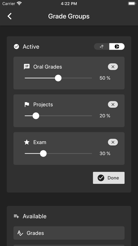Click the Oral Grades chat icon

[27, 67]
